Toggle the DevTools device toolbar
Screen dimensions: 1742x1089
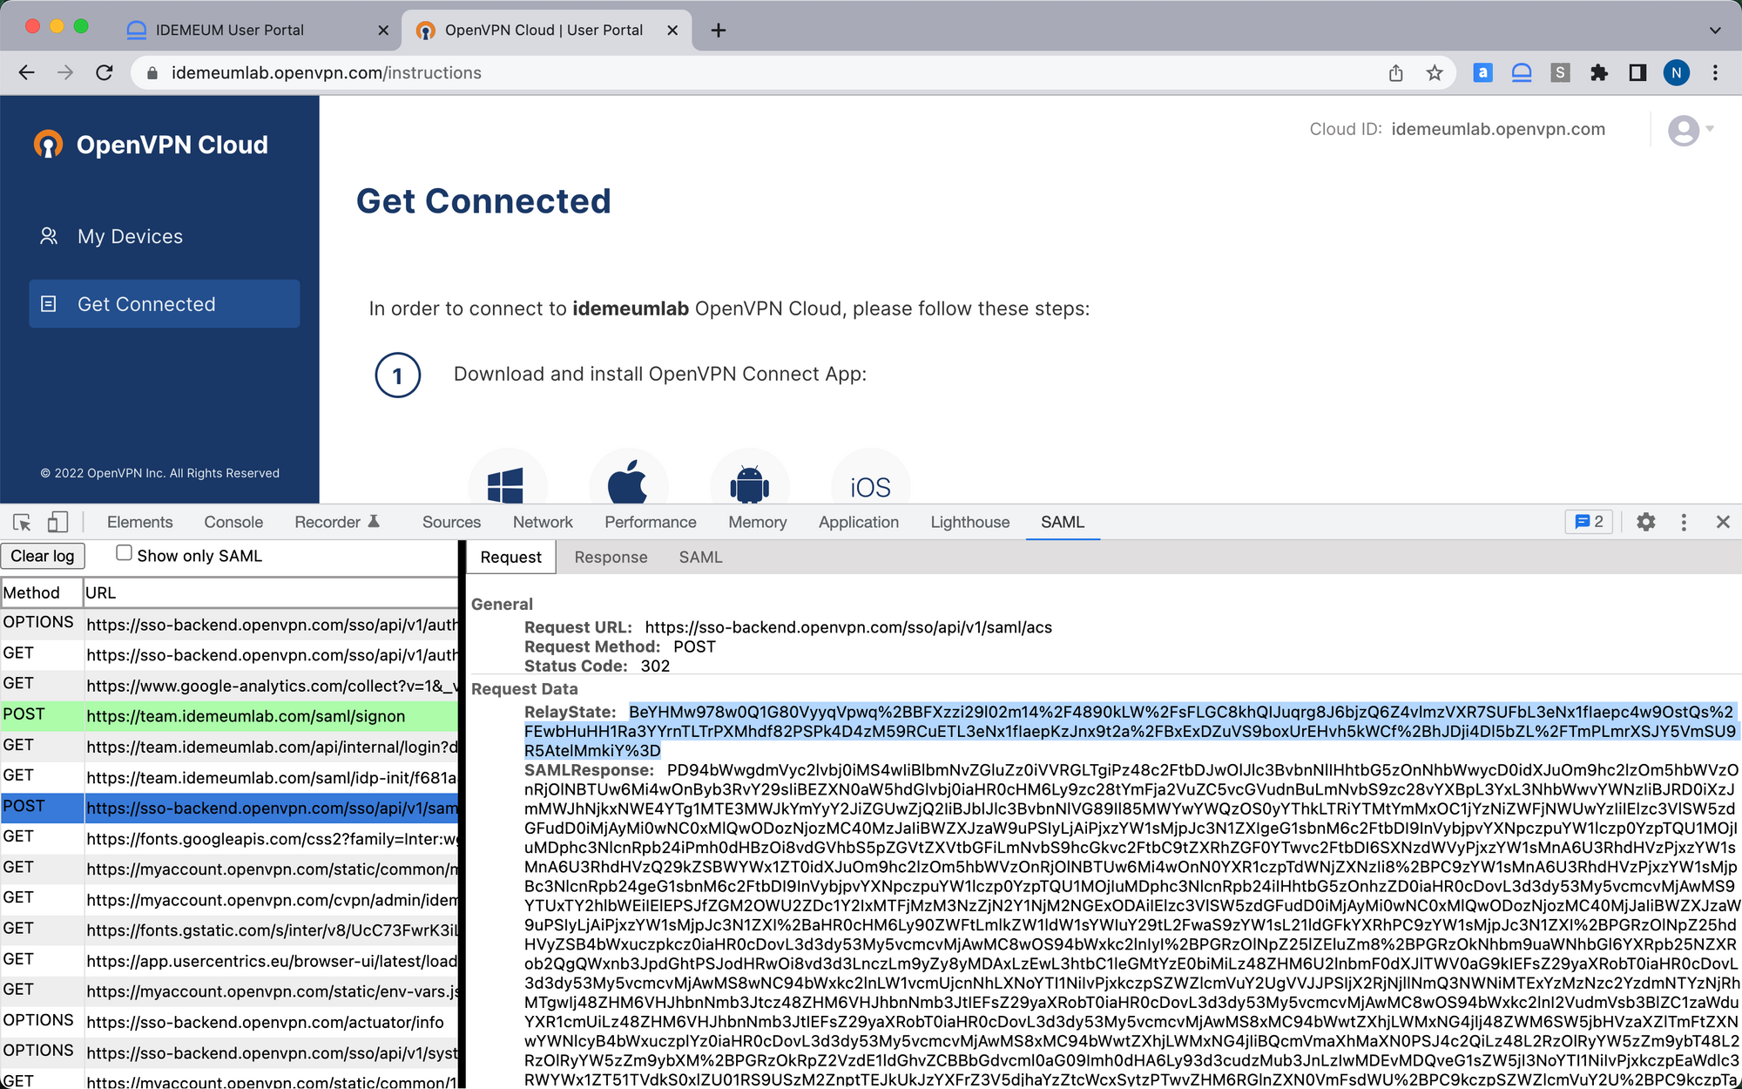57,523
